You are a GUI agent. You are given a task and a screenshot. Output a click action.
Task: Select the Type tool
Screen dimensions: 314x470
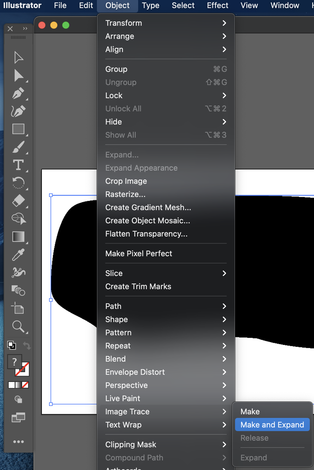pos(18,165)
